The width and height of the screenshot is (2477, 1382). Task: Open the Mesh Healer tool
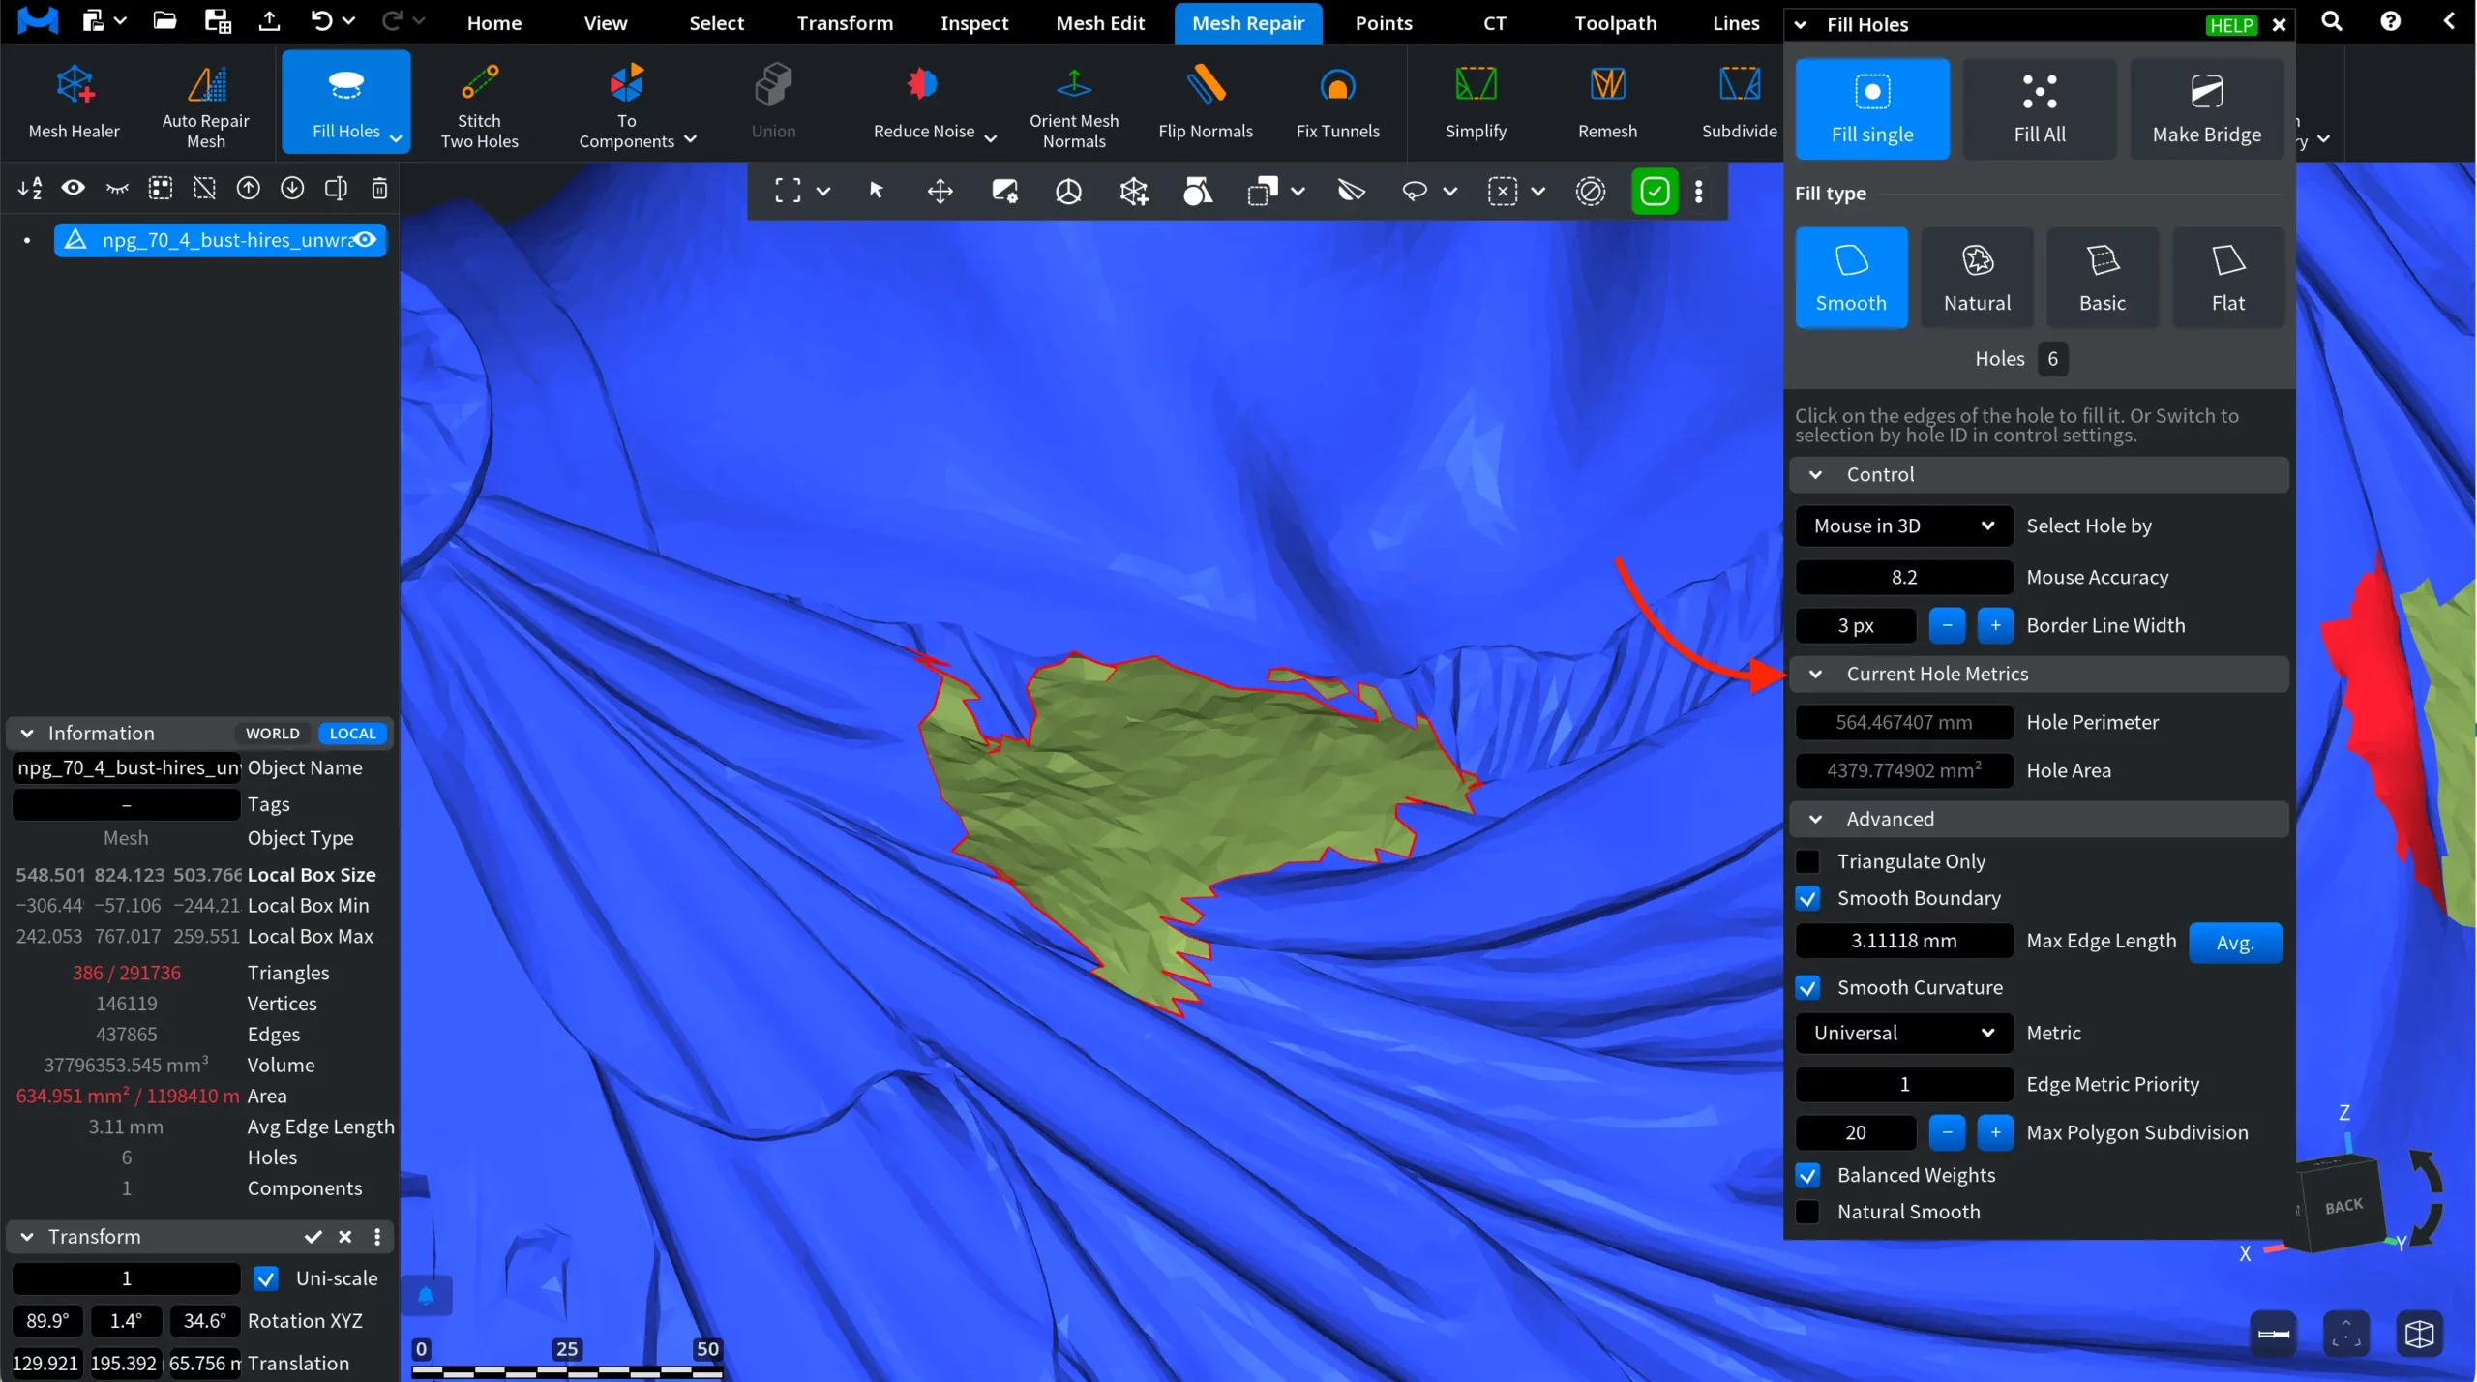tap(74, 103)
